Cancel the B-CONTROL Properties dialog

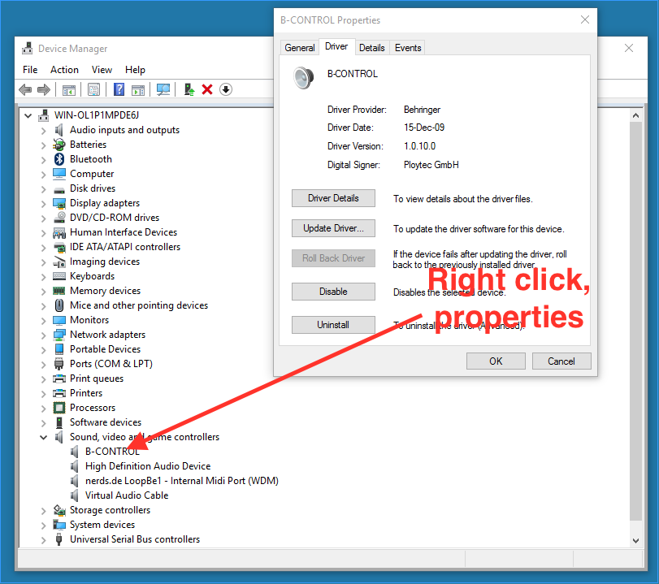[x=561, y=361]
